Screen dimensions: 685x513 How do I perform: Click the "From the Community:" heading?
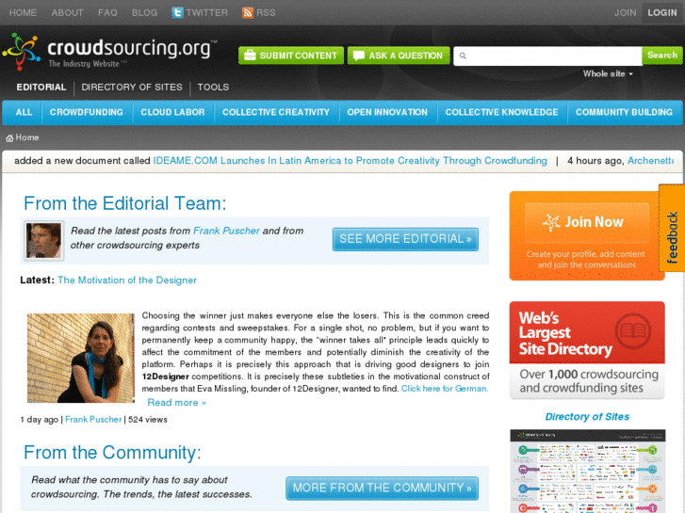[x=112, y=453]
